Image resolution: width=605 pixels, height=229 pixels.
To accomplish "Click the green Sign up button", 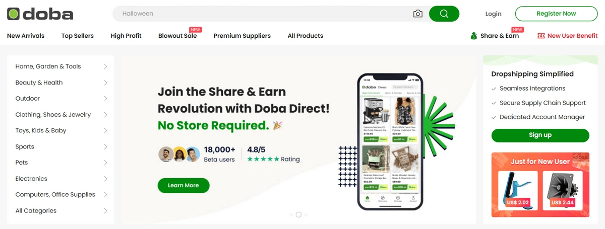I will pyautogui.click(x=540, y=135).
